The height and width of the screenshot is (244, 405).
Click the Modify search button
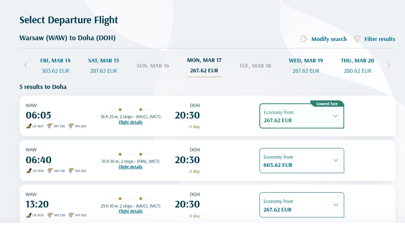point(329,39)
